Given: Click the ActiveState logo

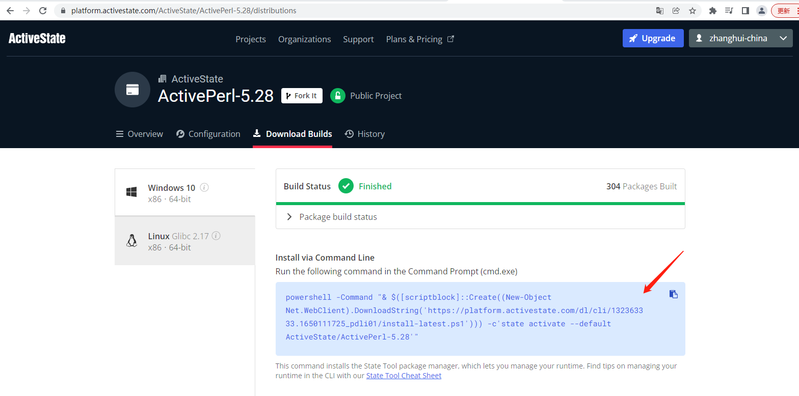Looking at the screenshot, I should pyautogui.click(x=37, y=39).
